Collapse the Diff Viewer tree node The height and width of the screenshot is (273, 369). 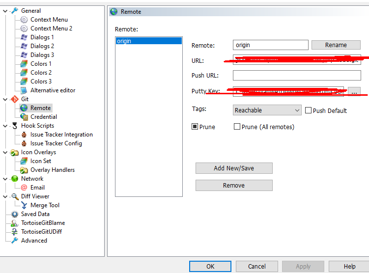pyautogui.click(x=5, y=196)
